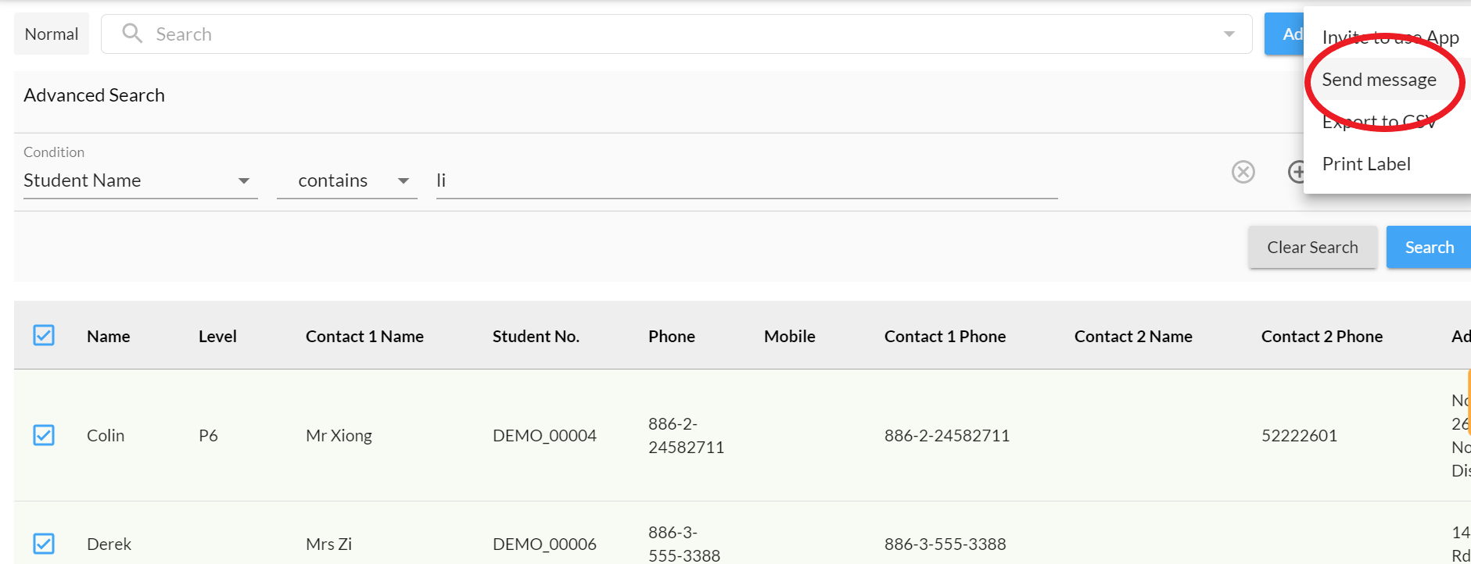1471x564 pixels.
Task: Uncheck the Derek row checkbox
Action: click(44, 544)
